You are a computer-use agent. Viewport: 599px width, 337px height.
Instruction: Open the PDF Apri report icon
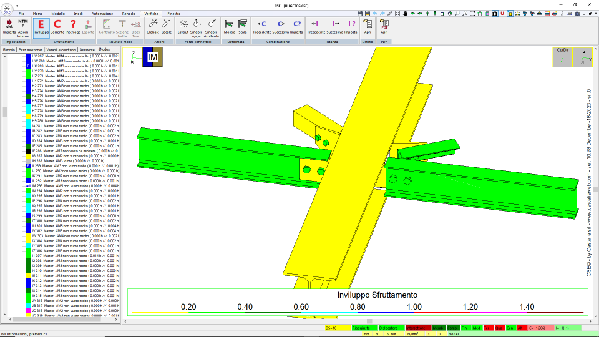tap(384, 27)
